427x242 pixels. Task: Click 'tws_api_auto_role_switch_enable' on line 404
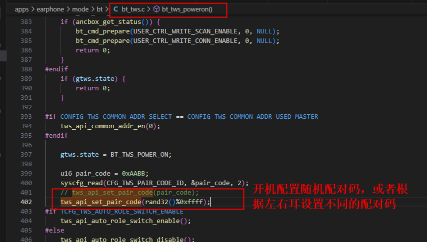pyautogui.click(x=120, y=221)
